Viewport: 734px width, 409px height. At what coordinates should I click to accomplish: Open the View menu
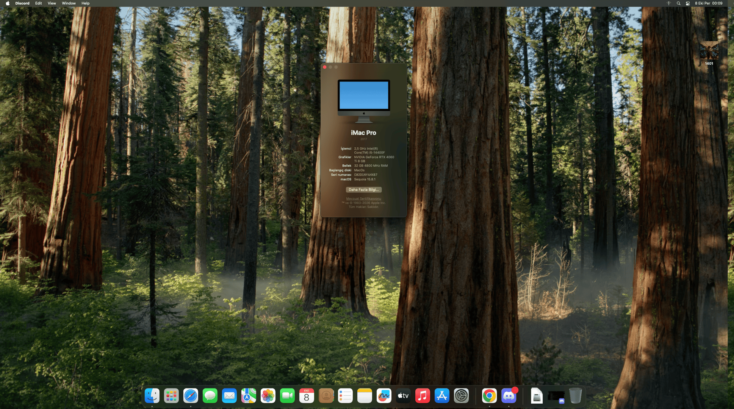coord(52,3)
